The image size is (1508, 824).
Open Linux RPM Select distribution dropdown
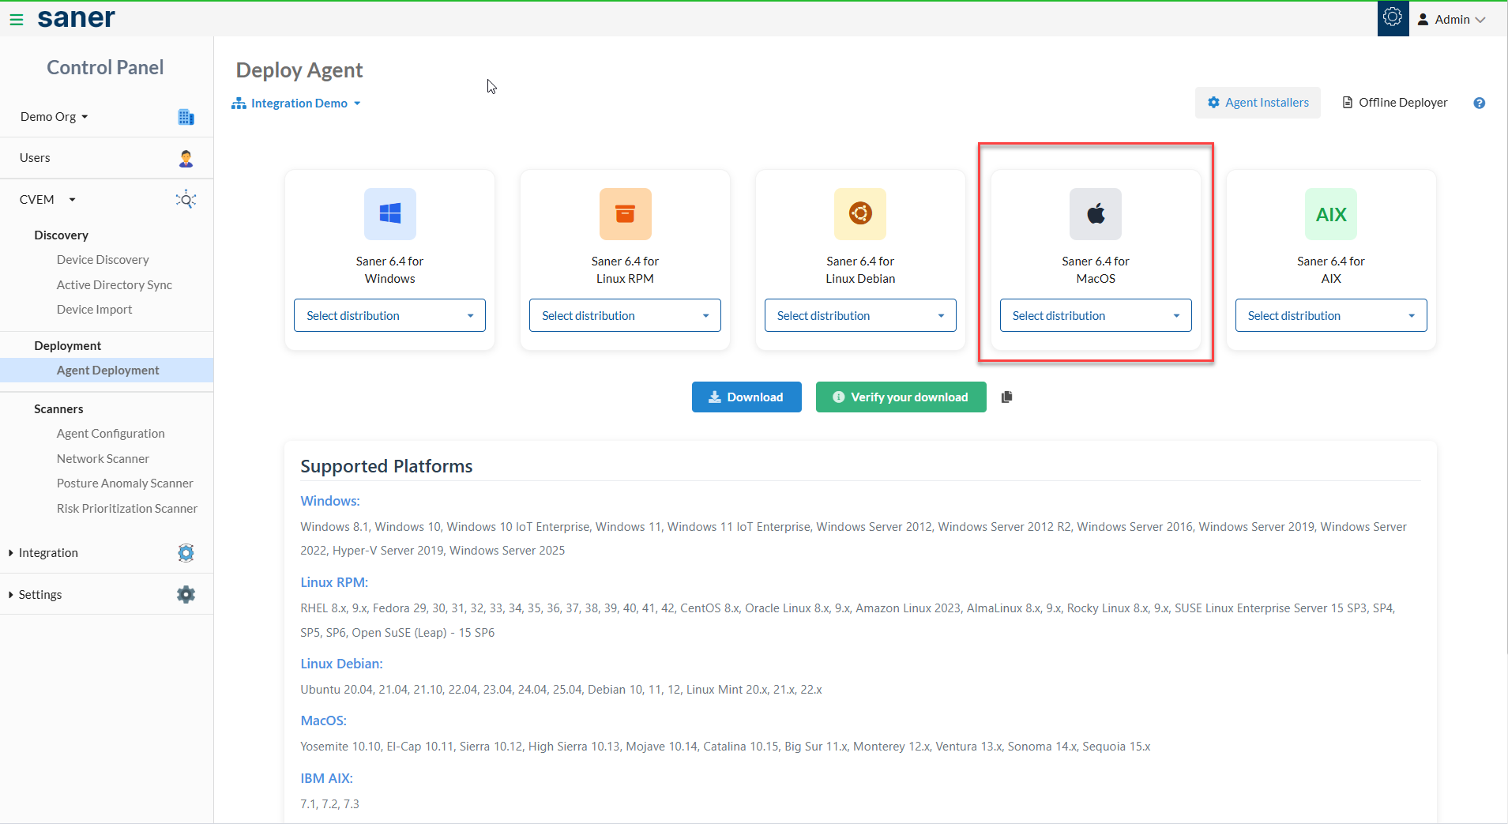(625, 315)
